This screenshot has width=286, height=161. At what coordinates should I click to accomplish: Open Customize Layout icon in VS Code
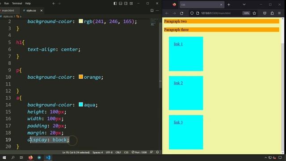pyautogui.click(x=131, y=3)
